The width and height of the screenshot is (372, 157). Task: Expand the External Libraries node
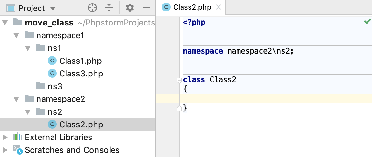pyautogui.click(x=5, y=137)
